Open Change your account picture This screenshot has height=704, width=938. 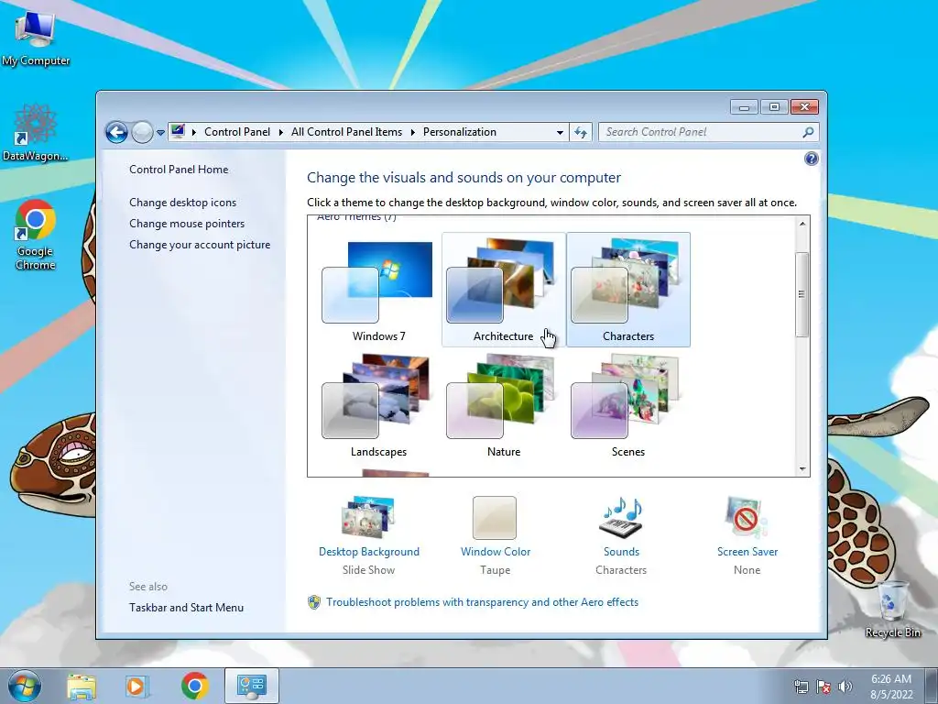click(200, 244)
